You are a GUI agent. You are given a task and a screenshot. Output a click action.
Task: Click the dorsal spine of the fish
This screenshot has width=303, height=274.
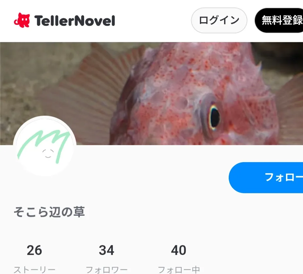click(259, 65)
